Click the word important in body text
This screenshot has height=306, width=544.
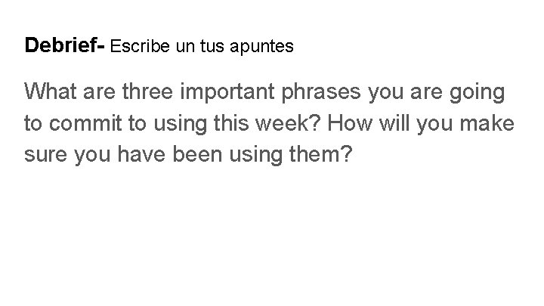[227, 91]
